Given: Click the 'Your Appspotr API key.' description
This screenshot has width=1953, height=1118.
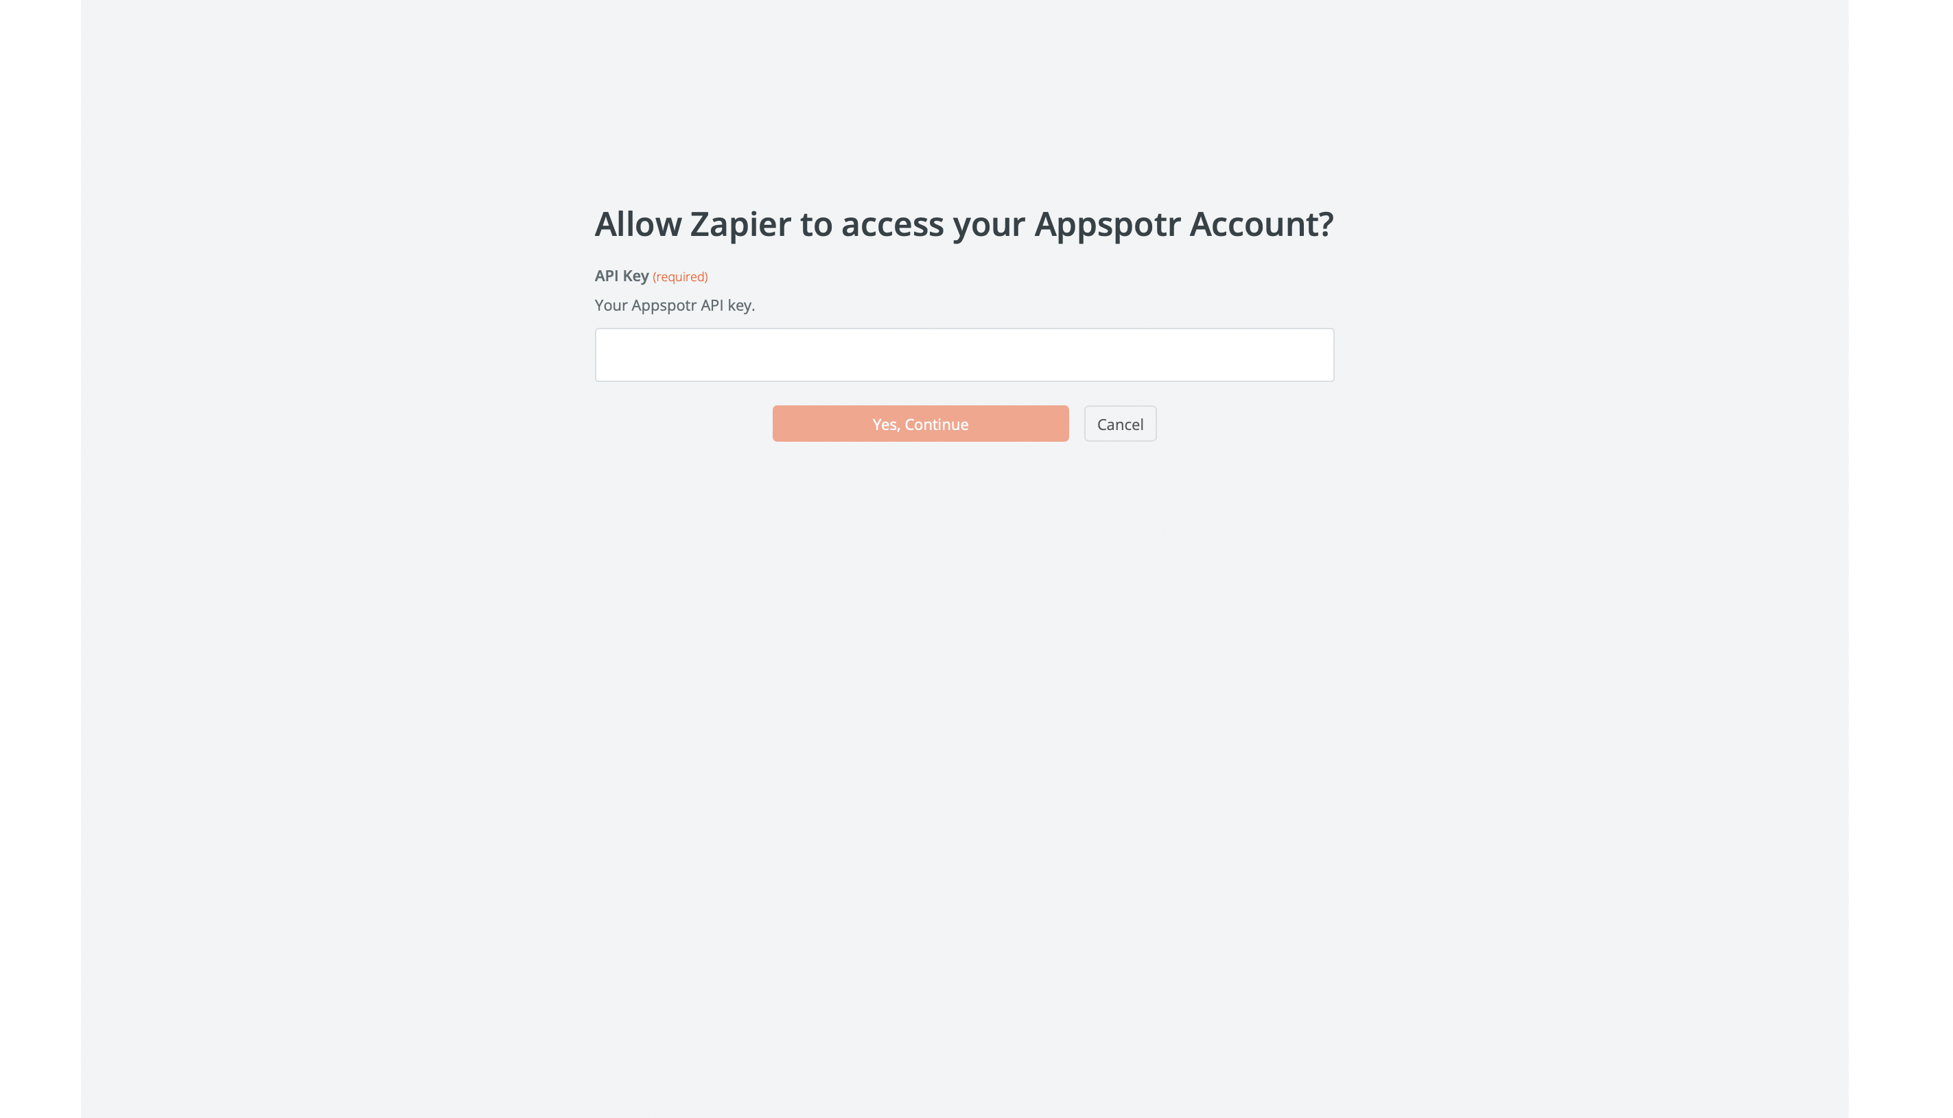Looking at the screenshot, I should point(675,306).
